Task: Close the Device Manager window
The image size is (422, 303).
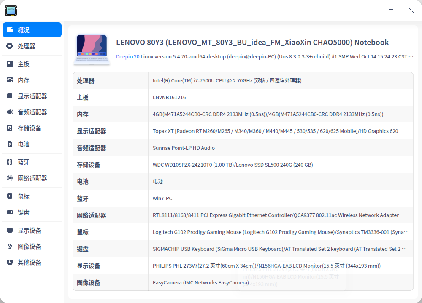Action: pos(411,11)
